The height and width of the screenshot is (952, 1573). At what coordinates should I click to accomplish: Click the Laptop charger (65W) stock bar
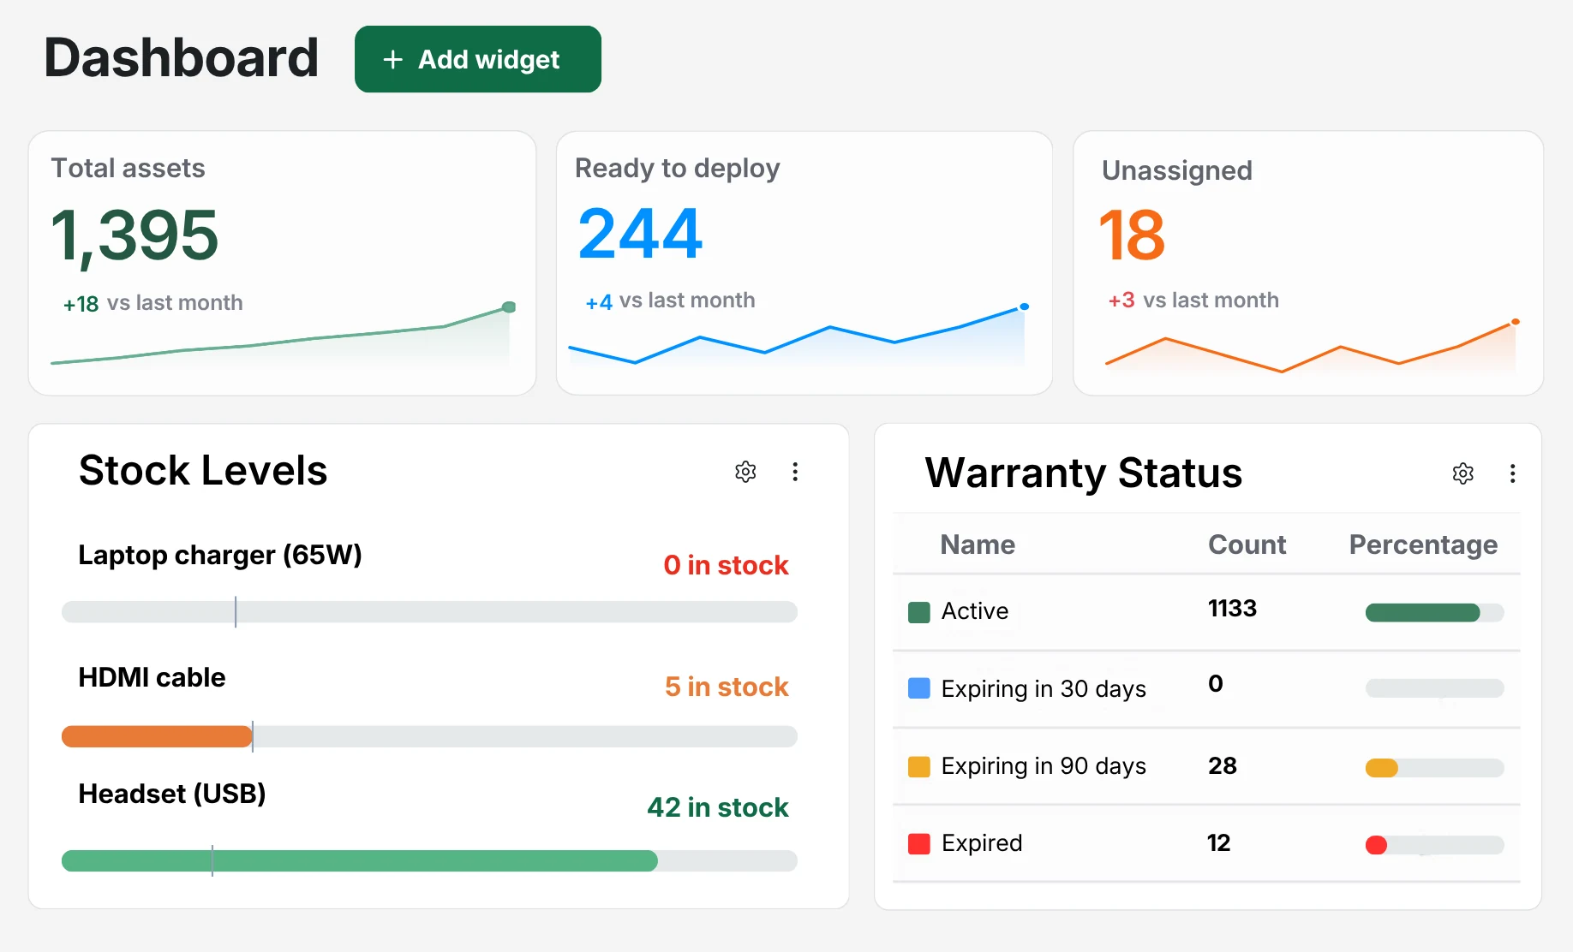[x=429, y=611]
